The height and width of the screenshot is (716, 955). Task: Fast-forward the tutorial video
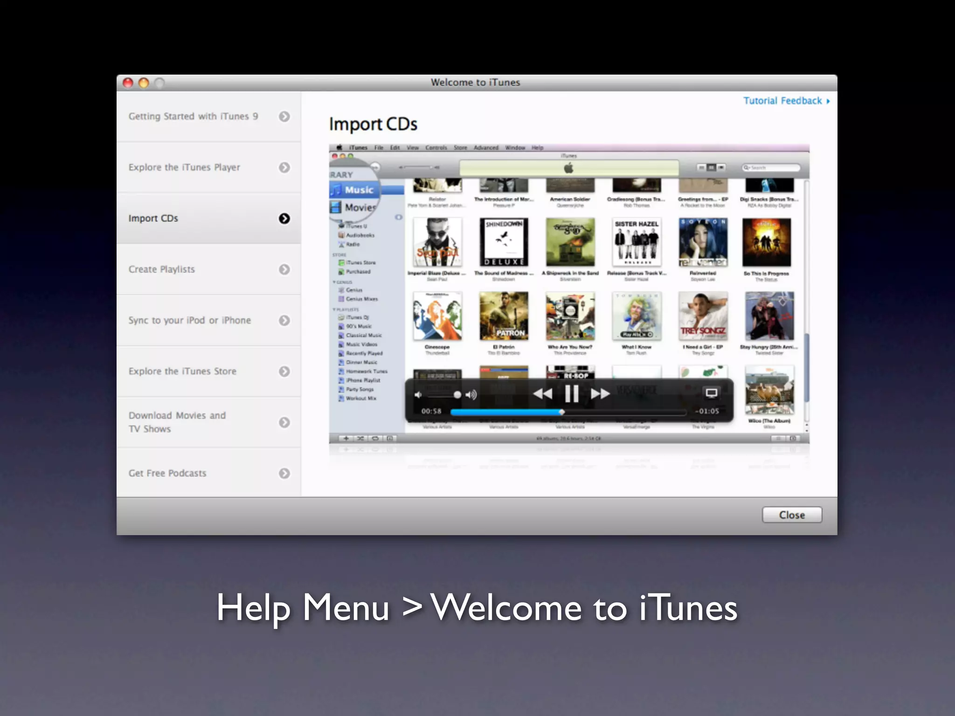point(600,394)
